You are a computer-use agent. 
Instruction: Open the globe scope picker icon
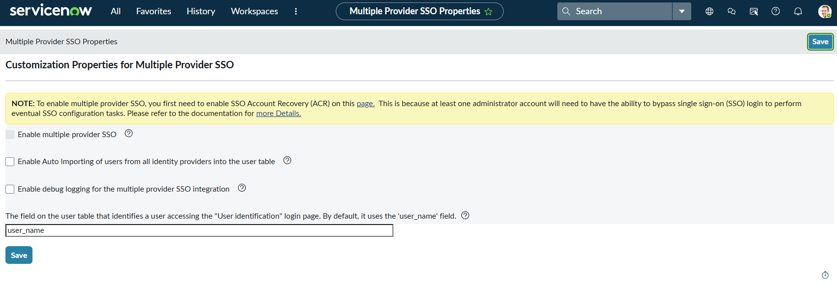(709, 11)
